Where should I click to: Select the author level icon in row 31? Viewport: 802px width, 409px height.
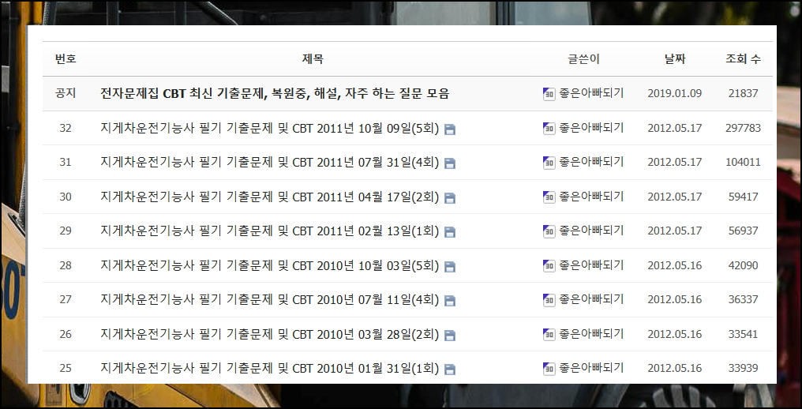[x=549, y=163]
